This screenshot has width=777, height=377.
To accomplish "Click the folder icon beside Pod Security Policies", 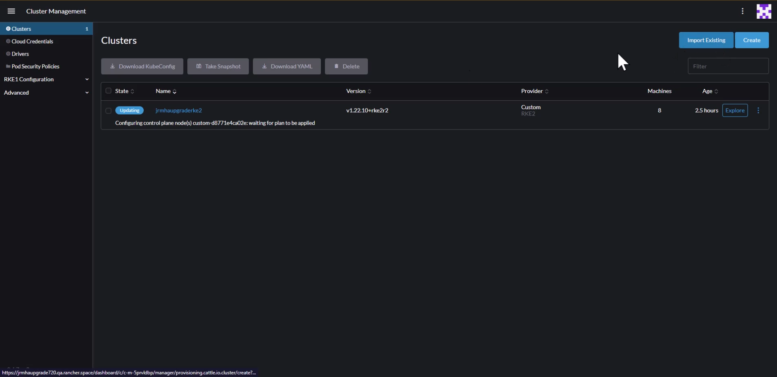I will 8,66.
